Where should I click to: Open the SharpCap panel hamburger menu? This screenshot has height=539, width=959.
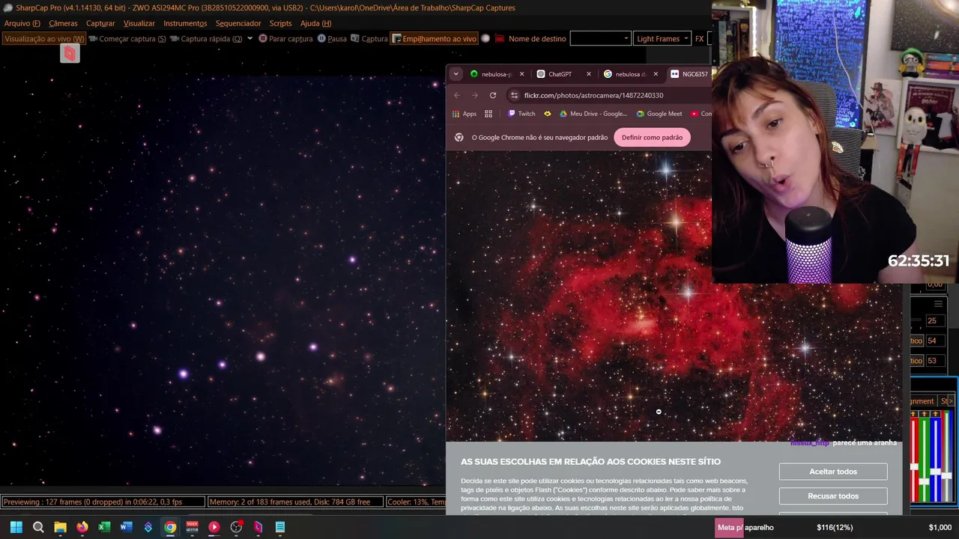point(938,304)
